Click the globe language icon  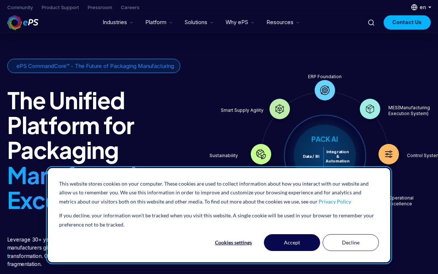pos(414,7)
